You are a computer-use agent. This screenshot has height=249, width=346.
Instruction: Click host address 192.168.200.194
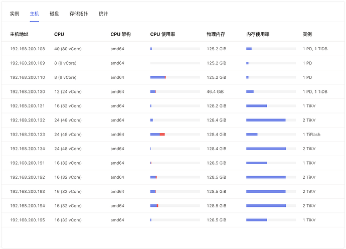28,206
